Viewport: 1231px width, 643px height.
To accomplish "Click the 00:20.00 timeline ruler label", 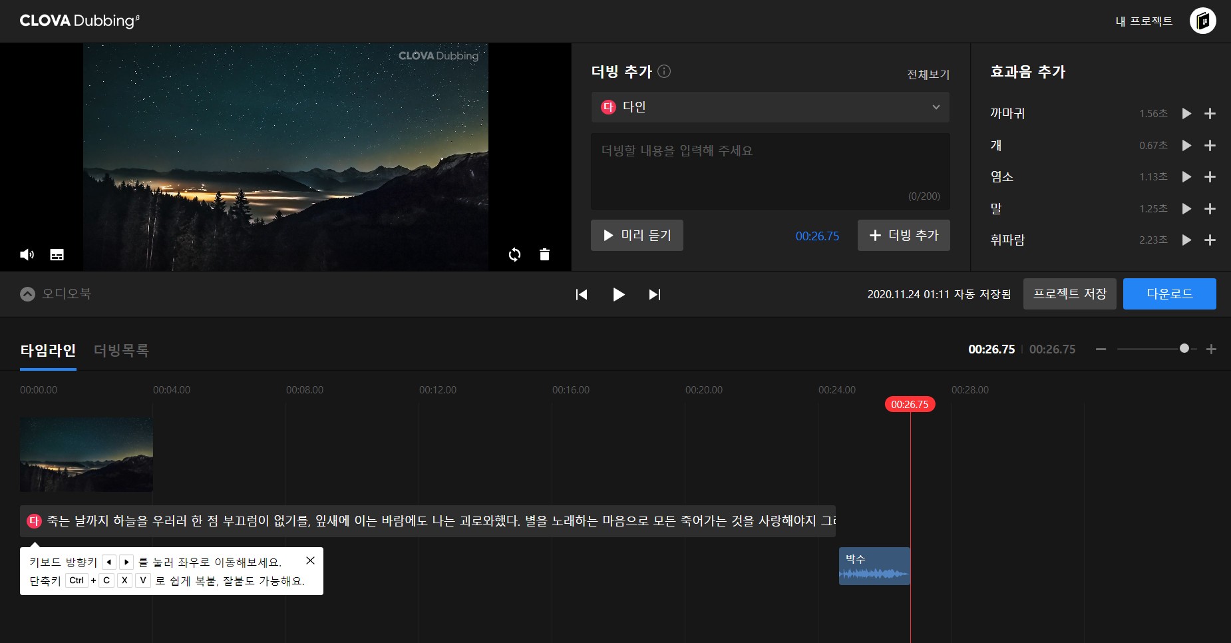I will (704, 390).
